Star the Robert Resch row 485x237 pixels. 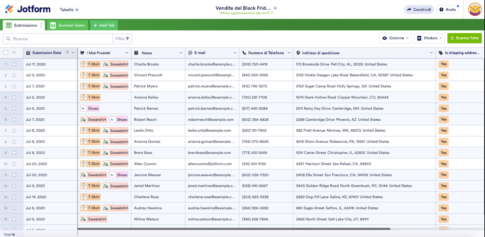coord(14,120)
